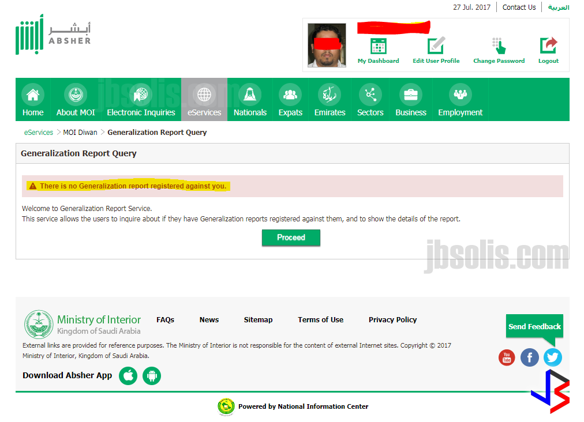Click the Proceed button
584x422 pixels.
[291, 238]
